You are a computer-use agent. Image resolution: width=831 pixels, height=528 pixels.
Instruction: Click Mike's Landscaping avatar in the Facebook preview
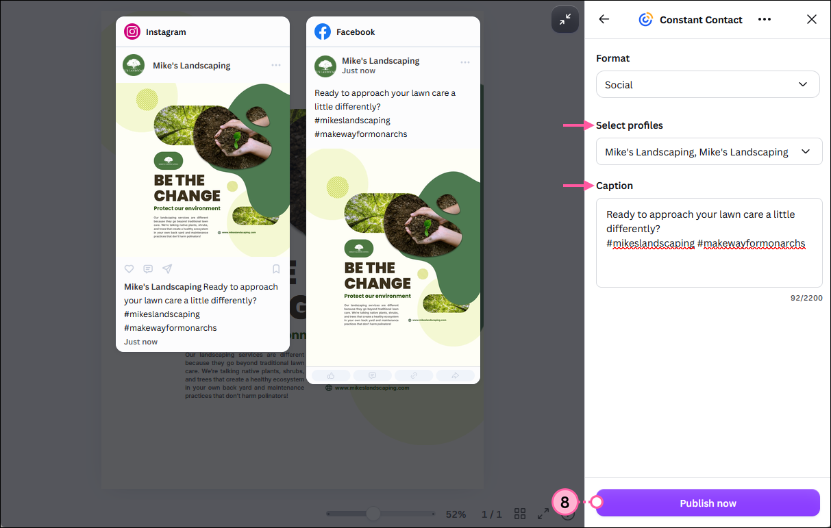point(325,66)
